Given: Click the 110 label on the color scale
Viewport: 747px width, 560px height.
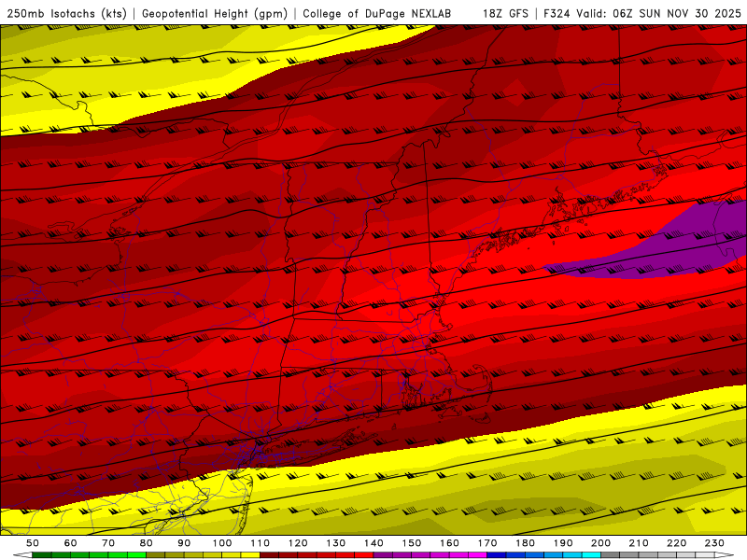Looking at the screenshot, I should 261,543.
